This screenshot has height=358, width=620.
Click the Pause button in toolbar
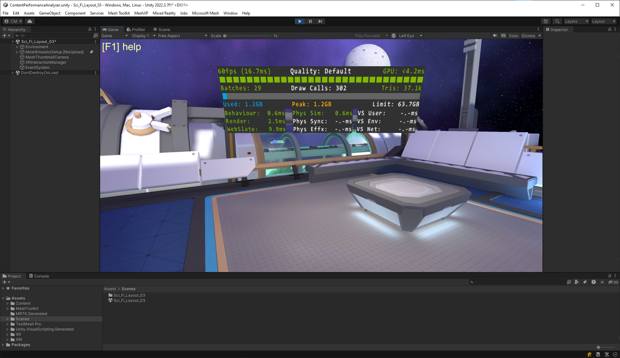tap(310, 21)
